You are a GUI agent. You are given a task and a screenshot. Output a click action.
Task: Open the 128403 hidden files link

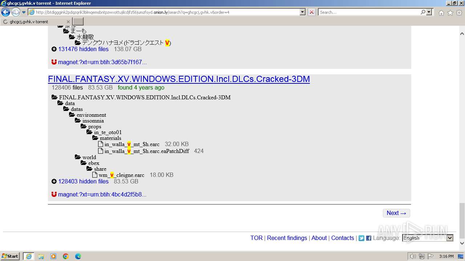point(83,181)
